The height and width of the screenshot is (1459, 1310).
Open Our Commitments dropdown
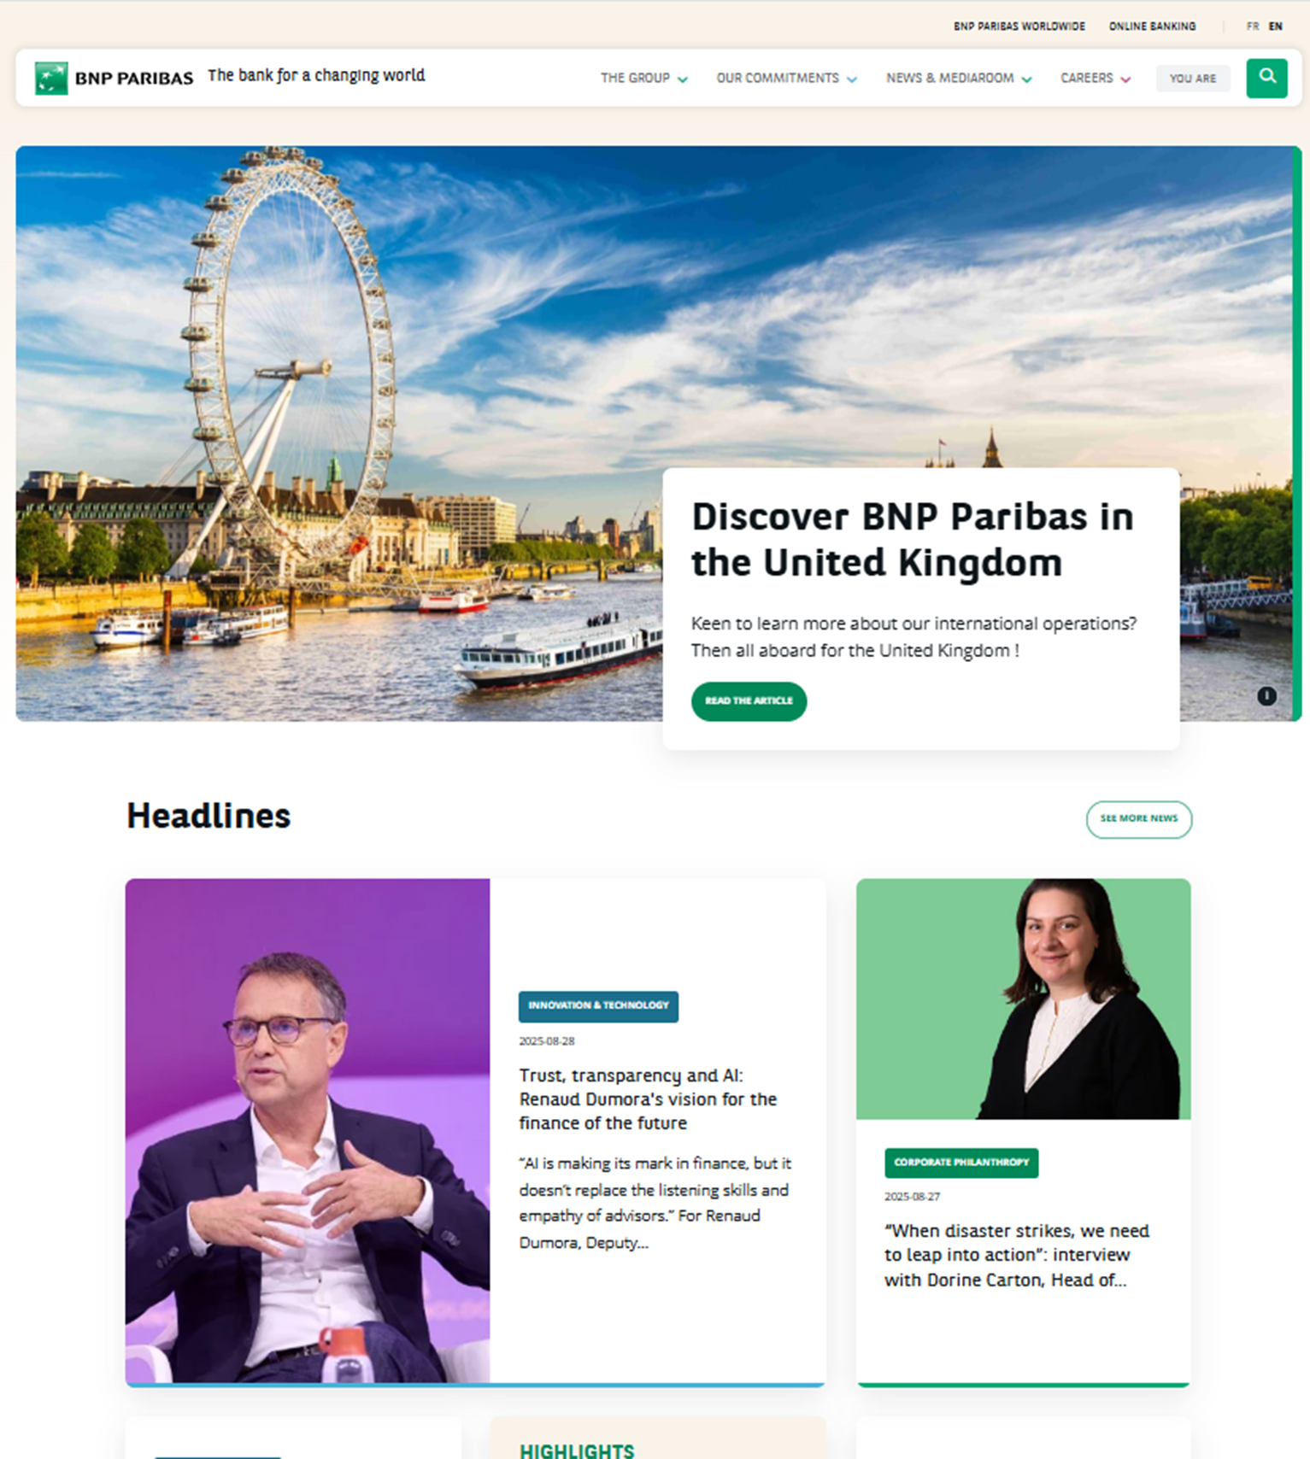[x=786, y=78]
